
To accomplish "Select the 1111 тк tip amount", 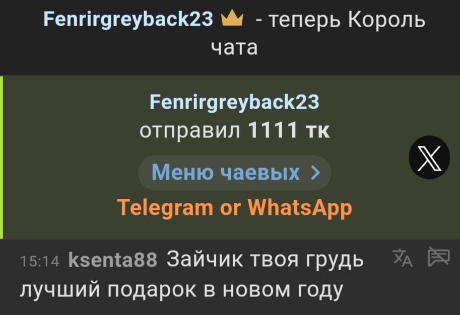I will 289,130.
